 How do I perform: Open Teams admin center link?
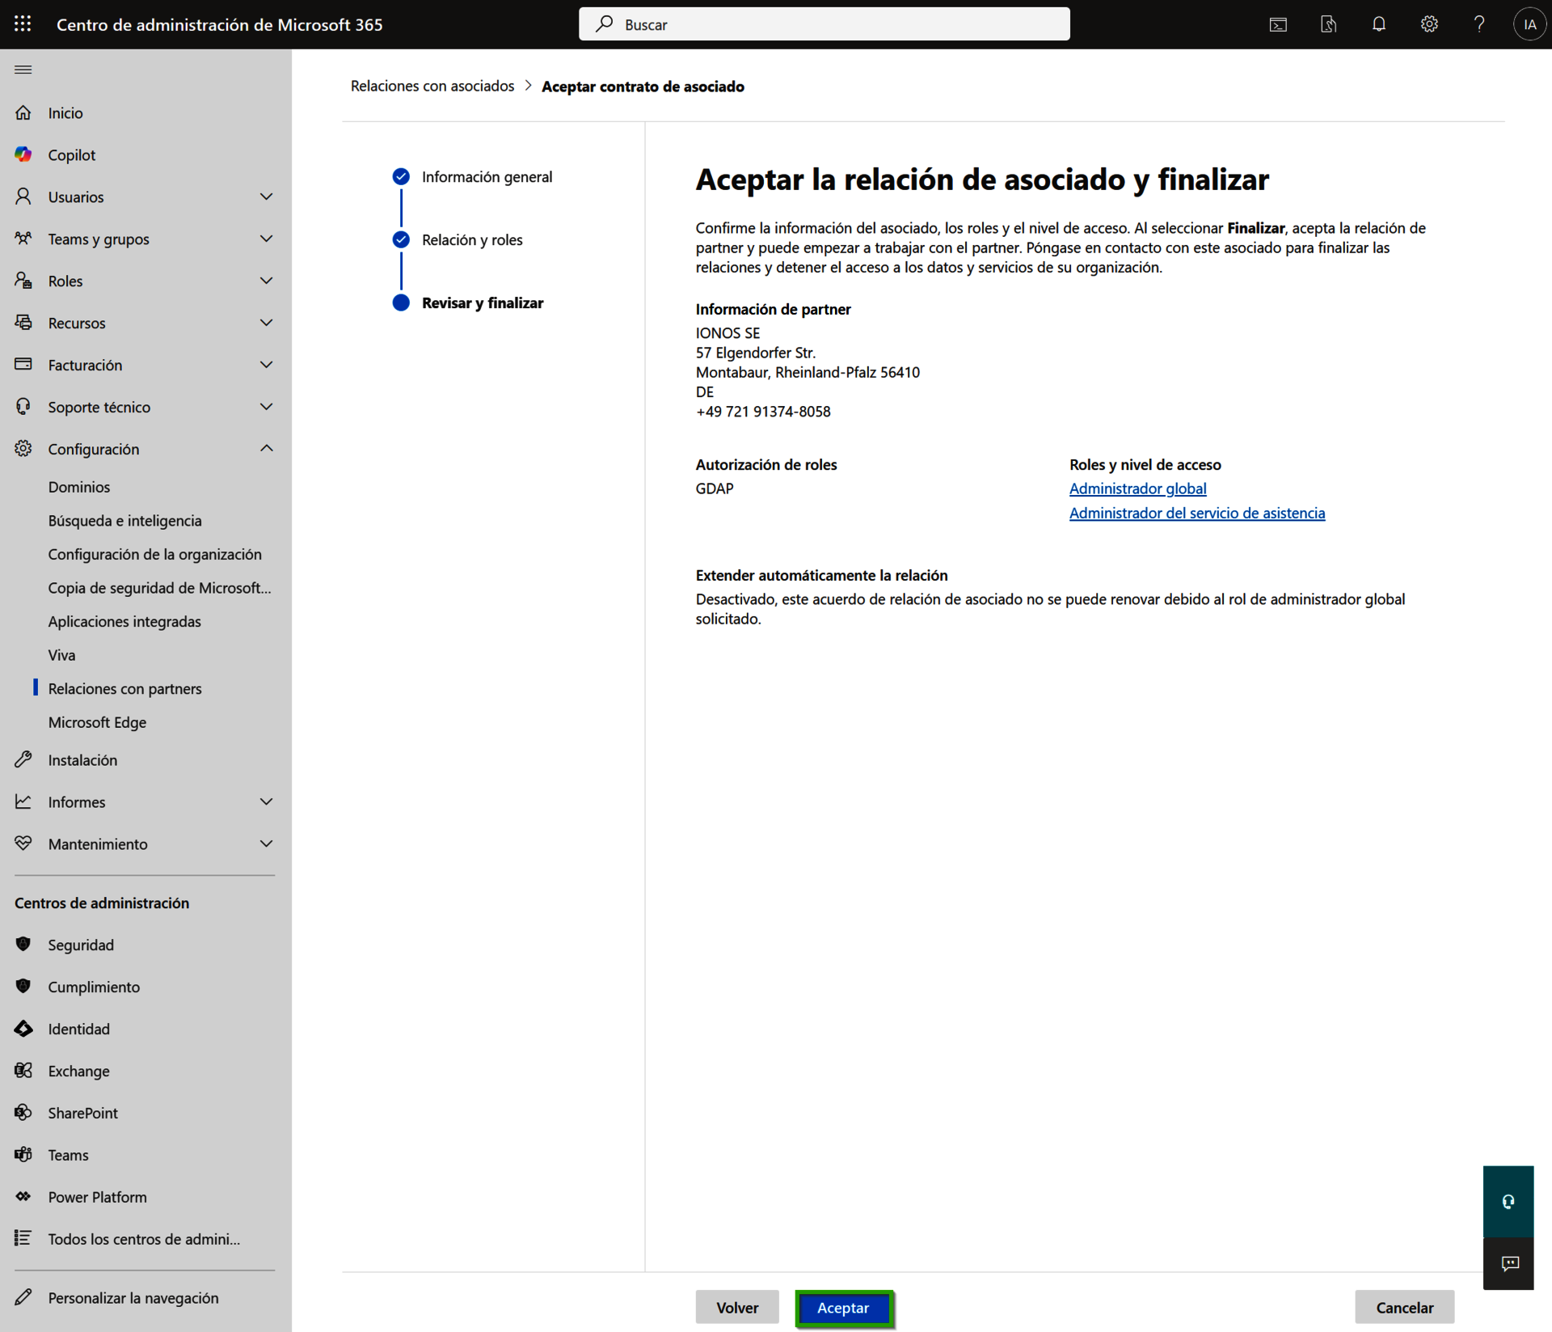pos(68,1155)
